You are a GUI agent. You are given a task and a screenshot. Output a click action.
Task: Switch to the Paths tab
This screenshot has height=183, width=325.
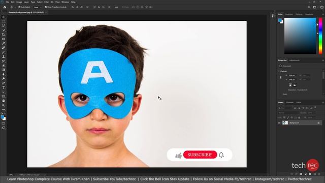click(299, 103)
